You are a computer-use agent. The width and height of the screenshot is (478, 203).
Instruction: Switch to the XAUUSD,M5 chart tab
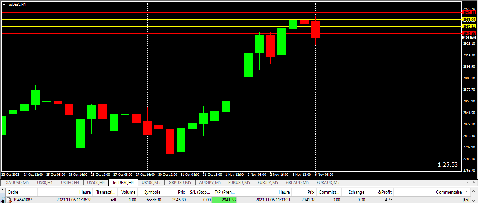(17, 182)
